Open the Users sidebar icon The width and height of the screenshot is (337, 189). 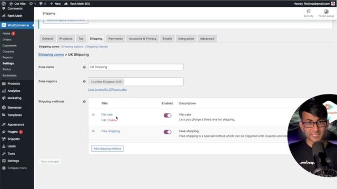pos(4,146)
